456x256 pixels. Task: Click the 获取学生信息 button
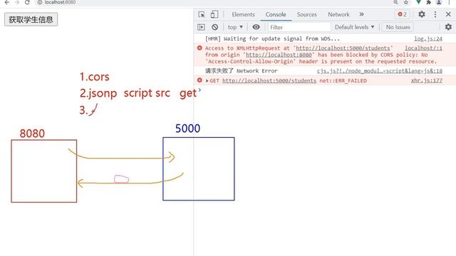pos(31,19)
